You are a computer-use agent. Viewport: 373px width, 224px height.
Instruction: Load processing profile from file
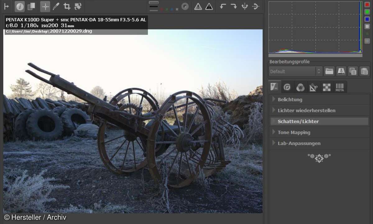pyautogui.click(x=329, y=71)
